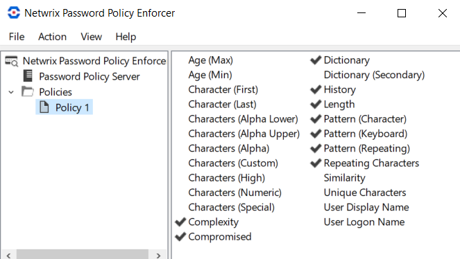
Task: Click the Pattern (Repeating) checkmark
Action: 316,148
